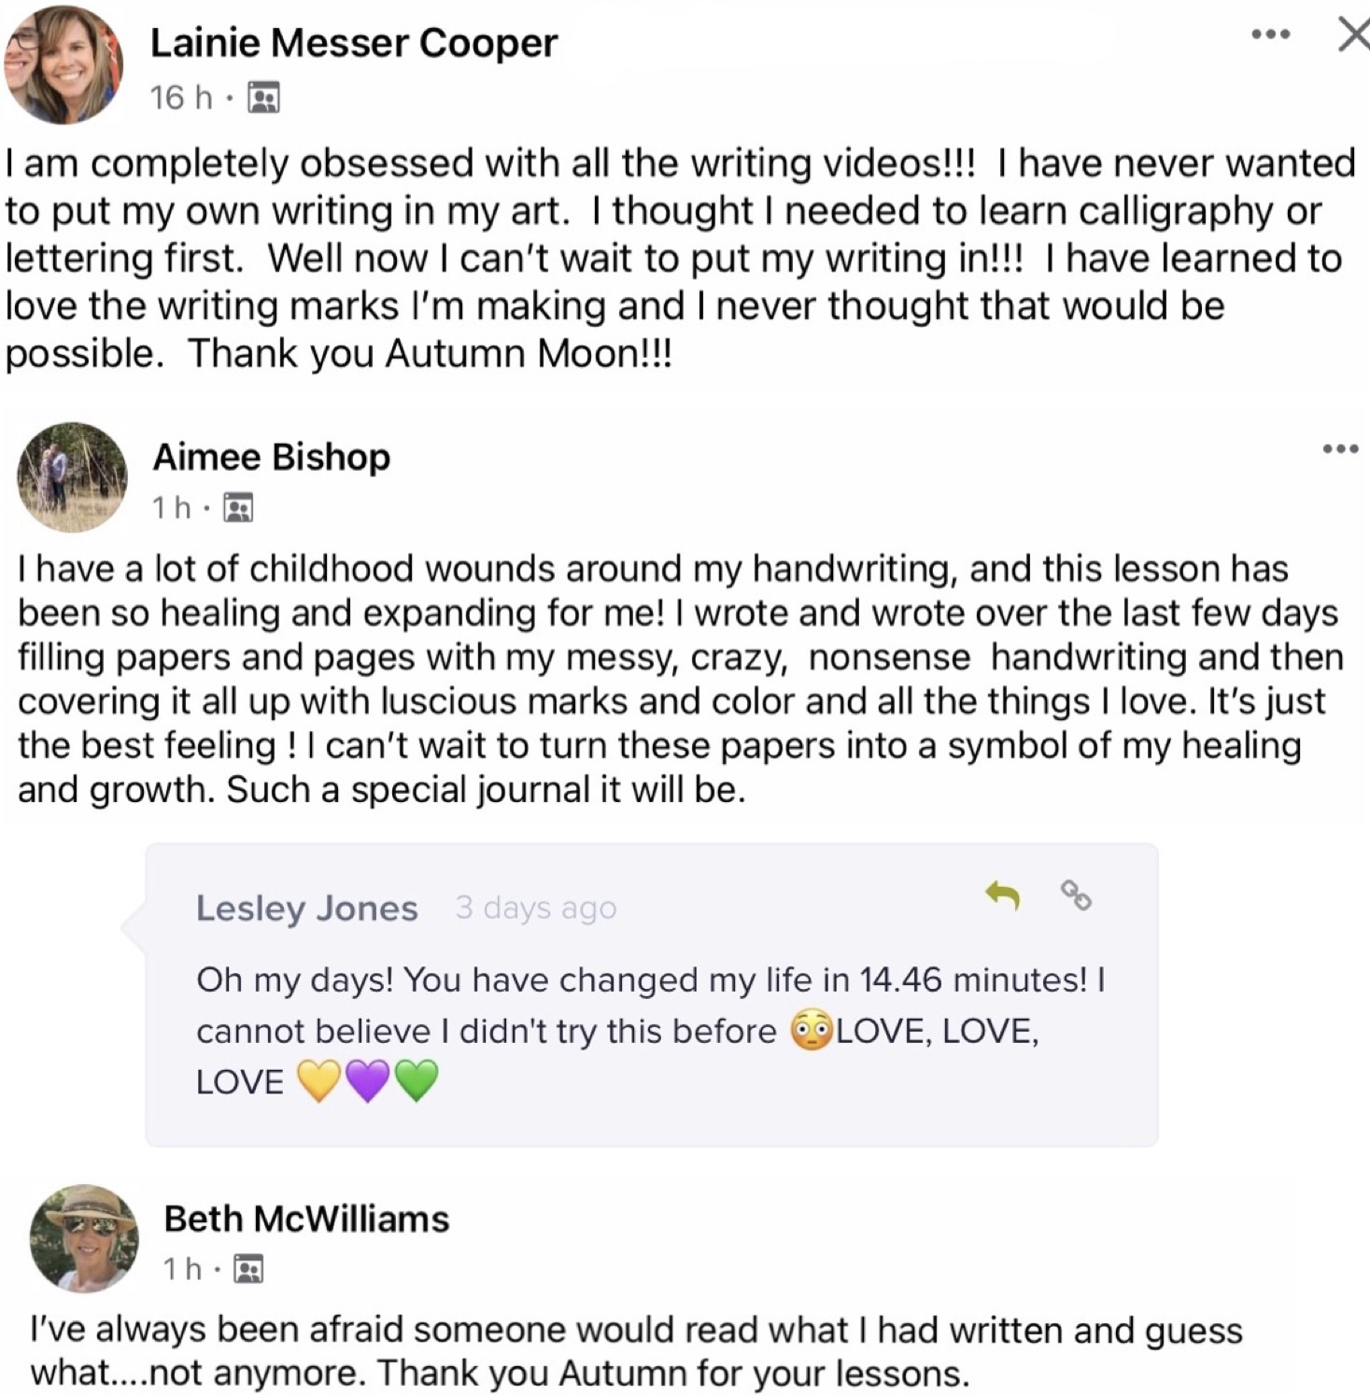Reply to Lesley Jones comment using arrow icon
The width and height of the screenshot is (1370, 1395).
click(x=1003, y=895)
